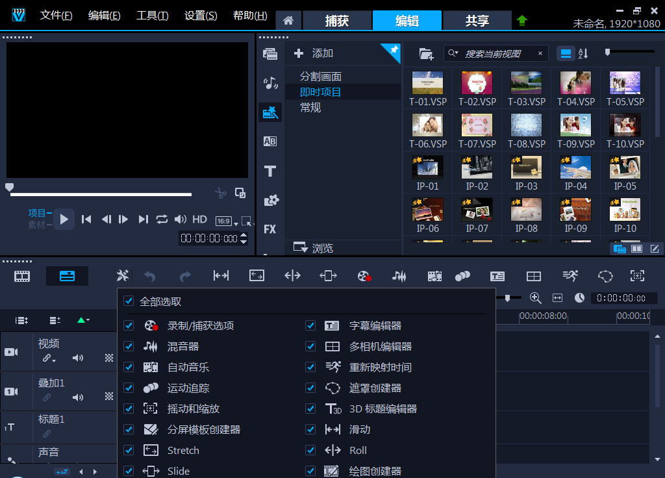This screenshot has height=478, width=665.
Task: Play the project preview
Action: tap(64, 220)
